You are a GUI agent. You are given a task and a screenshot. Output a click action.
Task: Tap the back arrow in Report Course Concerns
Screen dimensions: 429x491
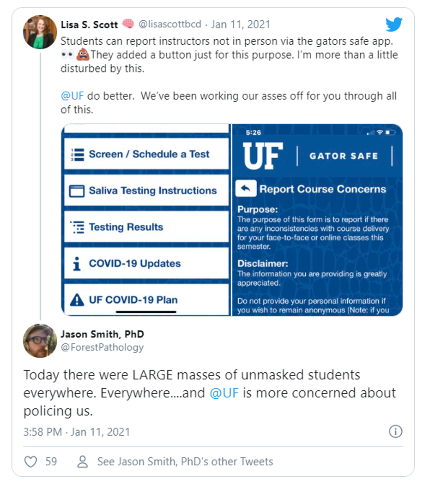246,189
